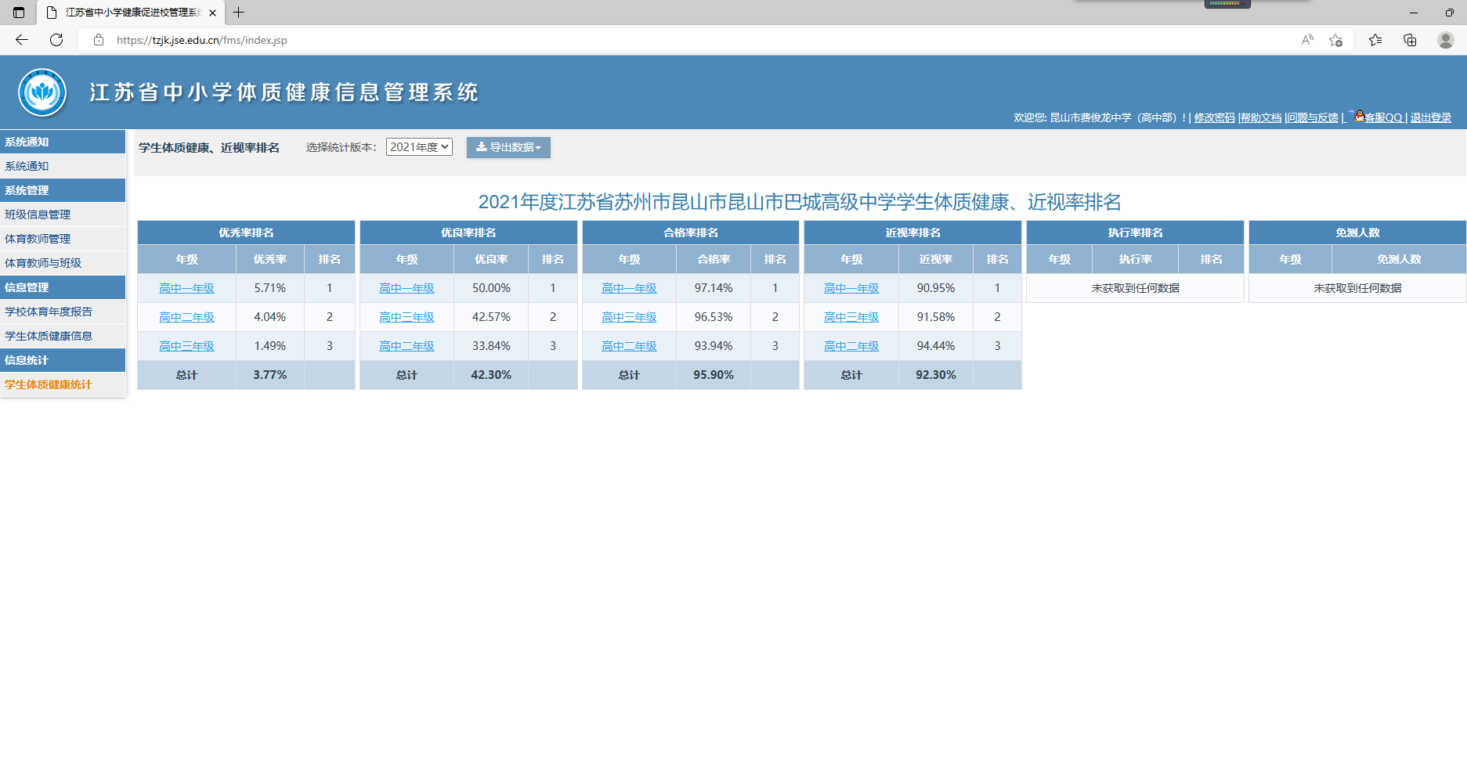Click the 优秀率排名 table header
The image size is (1467, 768).
(246, 233)
